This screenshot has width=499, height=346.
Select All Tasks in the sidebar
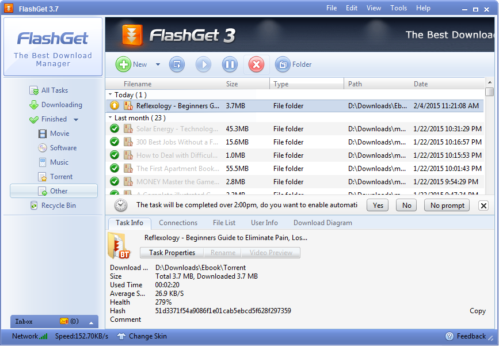pyautogui.click(x=49, y=90)
